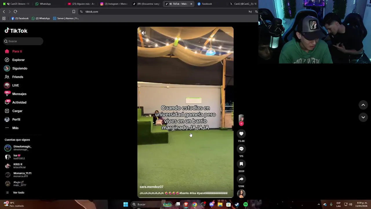Open the video three-dots options menu

pyautogui.click(x=228, y=33)
